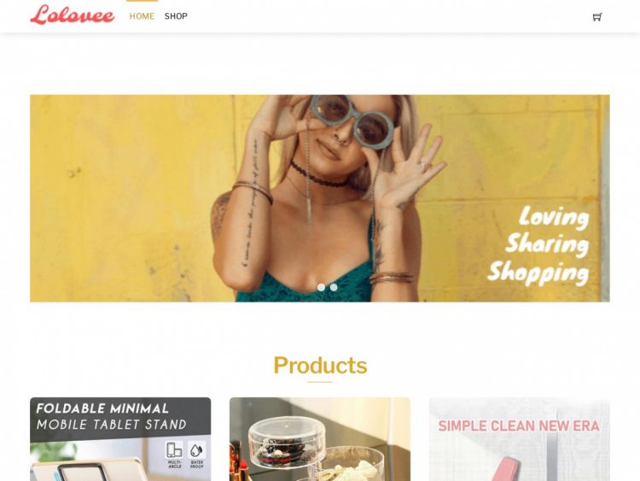Open the foldable tablet stand product thumbnail
The image size is (640, 481).
coord(120,439)
